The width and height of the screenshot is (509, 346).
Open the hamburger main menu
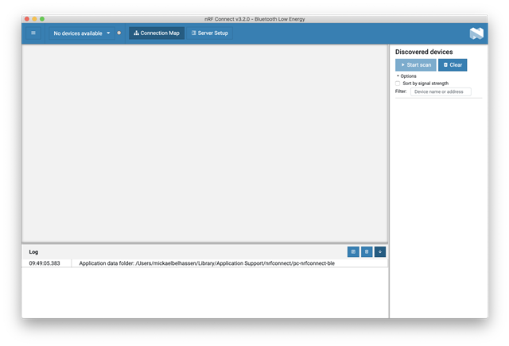tap(33, 33)
